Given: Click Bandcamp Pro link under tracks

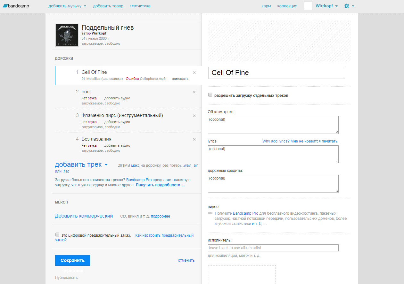Looking at the screenshot, I should [139, 180].
